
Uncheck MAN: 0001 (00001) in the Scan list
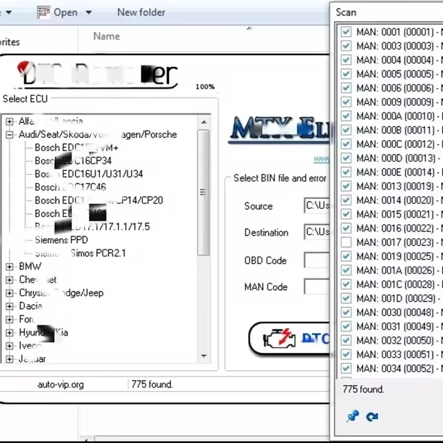[346, 32]
